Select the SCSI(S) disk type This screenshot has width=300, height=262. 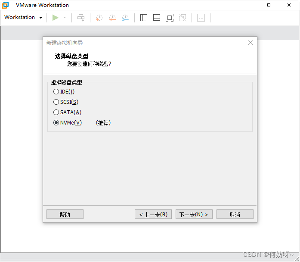(65, 102)
